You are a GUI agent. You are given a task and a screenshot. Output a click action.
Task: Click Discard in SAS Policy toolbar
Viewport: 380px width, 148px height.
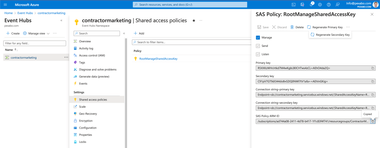[280, 27]
